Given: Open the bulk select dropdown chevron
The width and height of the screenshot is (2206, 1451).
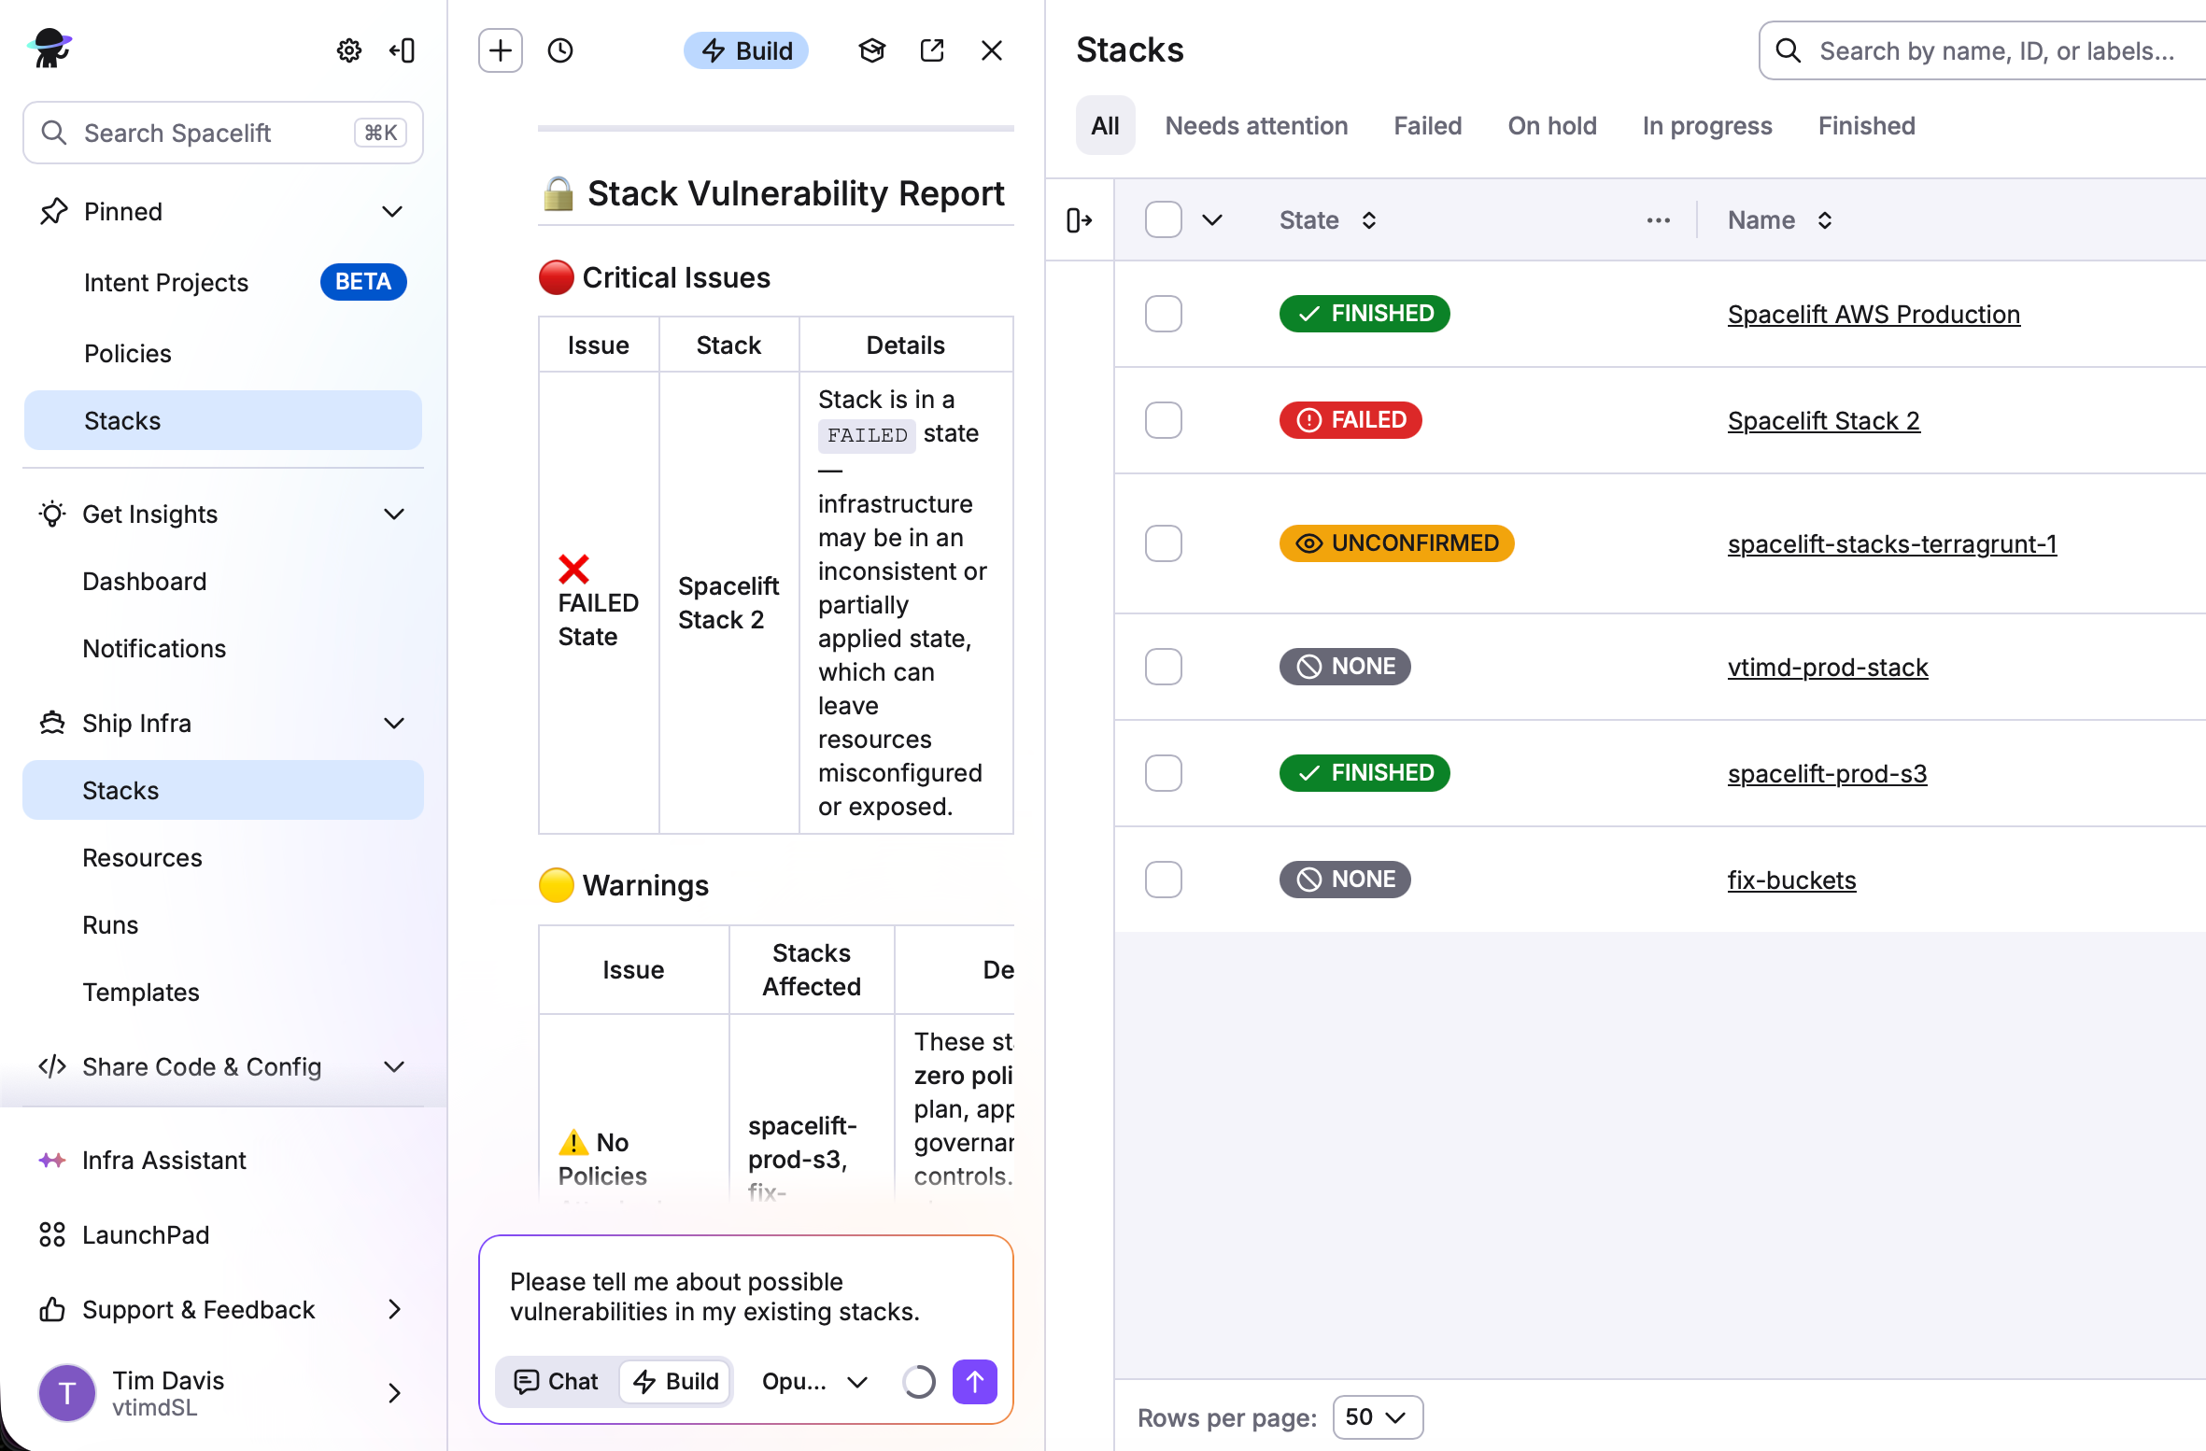Looking at the screenshot, I should [x=1212, y=220].
